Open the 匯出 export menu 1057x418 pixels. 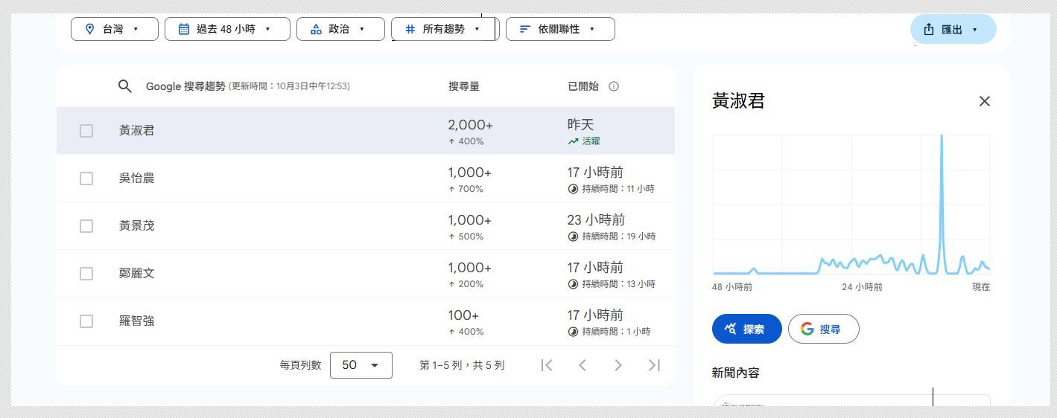tap(953, 30)
